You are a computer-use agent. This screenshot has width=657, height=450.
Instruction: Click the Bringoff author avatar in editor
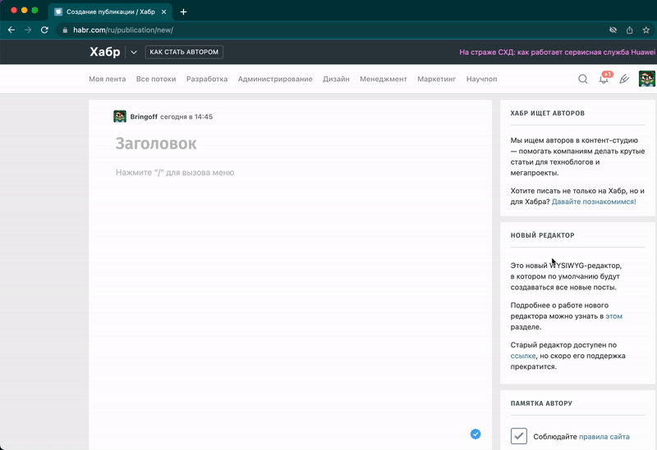pyautogui.click(x=120, y=116)
